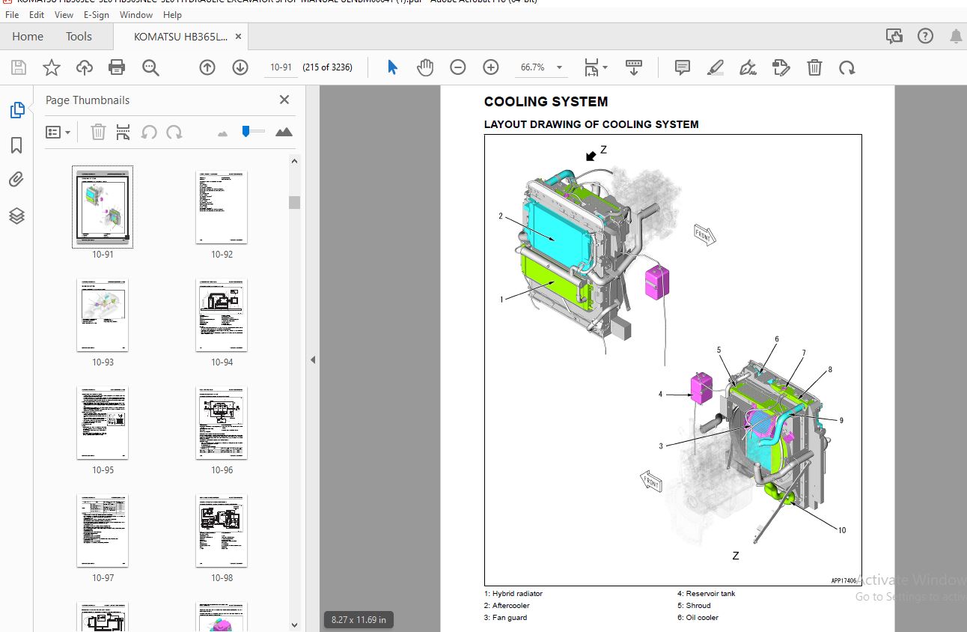Open the Layers sidebar panel
967x632 pixels.
(x=16, y=216)
